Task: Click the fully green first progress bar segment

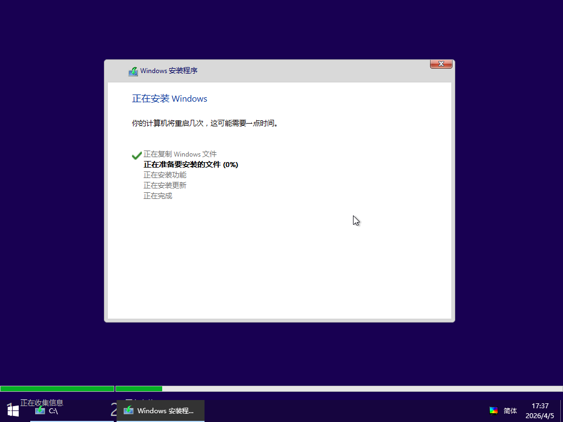Action: pyautogui.click(x=57, y=389)
